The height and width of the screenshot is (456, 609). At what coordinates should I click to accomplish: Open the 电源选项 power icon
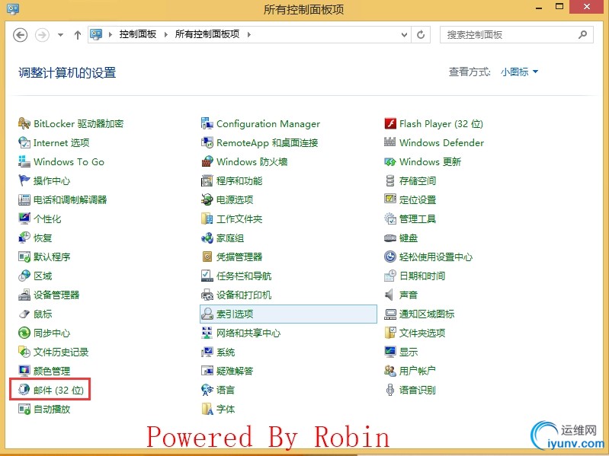(207, 199)
